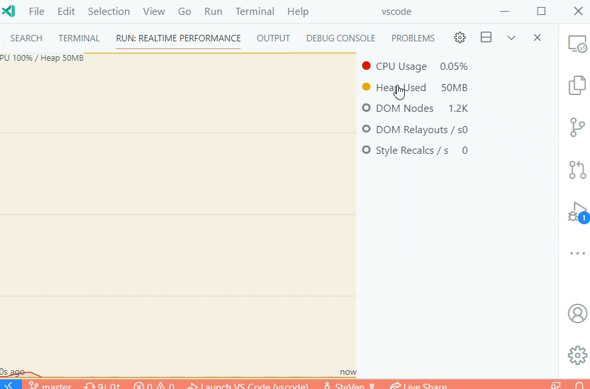Switch to the DEBUG CONSOLE tab
The image size is (590, 389).
coord(340,37)
